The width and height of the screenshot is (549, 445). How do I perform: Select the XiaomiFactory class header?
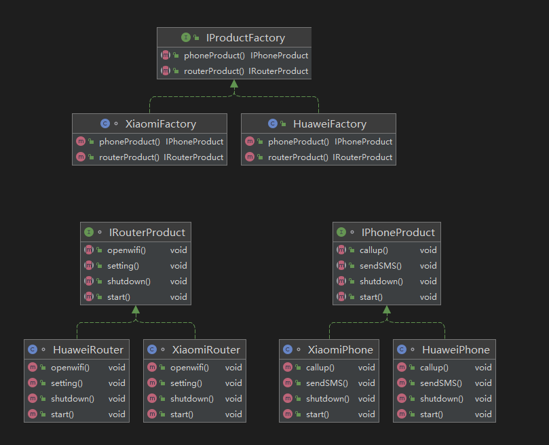149,123
